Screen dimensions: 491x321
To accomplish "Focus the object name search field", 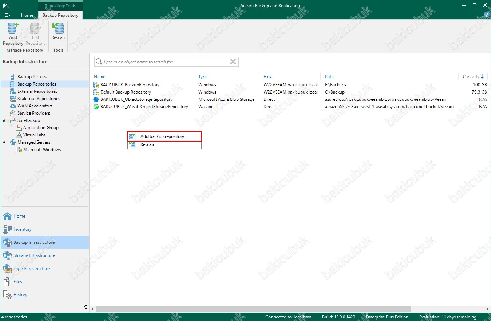I will point(166,62).
